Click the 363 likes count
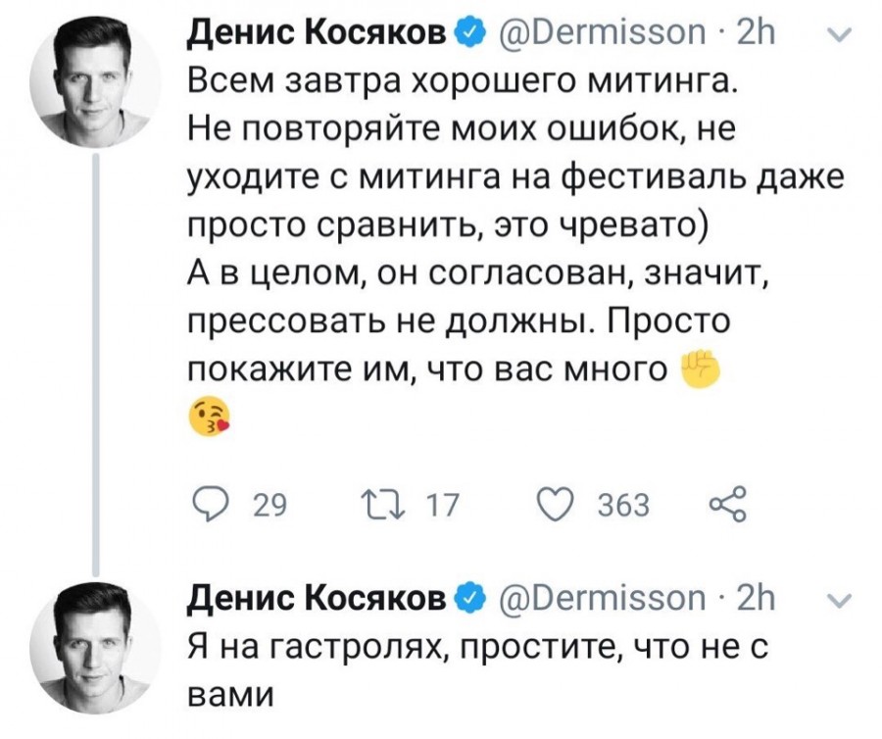This screenshot has height=739, width=882. pos(623,505)
